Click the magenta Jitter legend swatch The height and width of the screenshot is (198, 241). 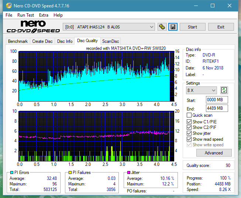point(129,173)
